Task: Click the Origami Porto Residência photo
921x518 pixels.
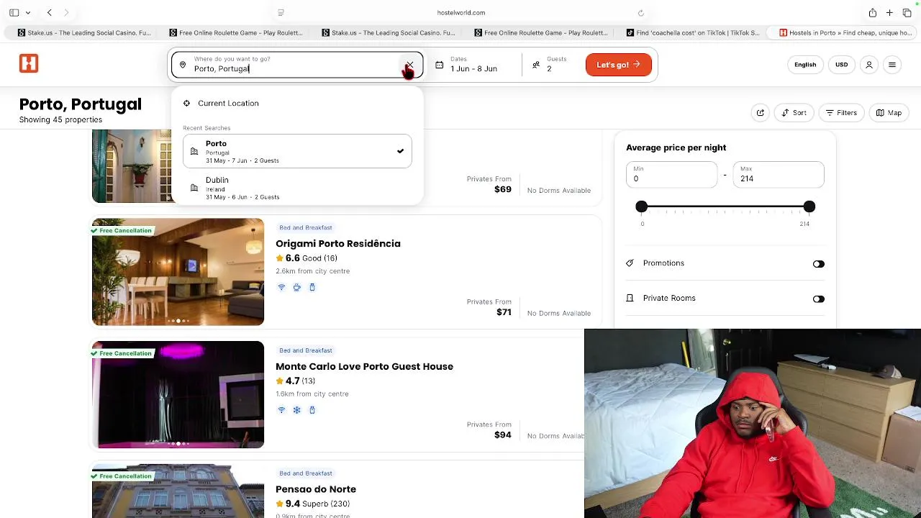Action: 178,272
